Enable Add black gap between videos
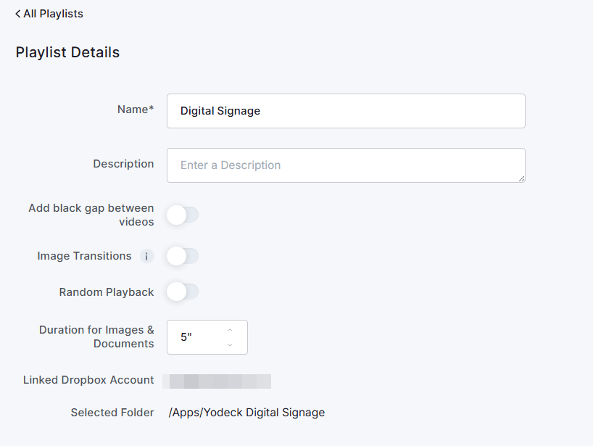The image size is (593, 446). pos(182,215)
